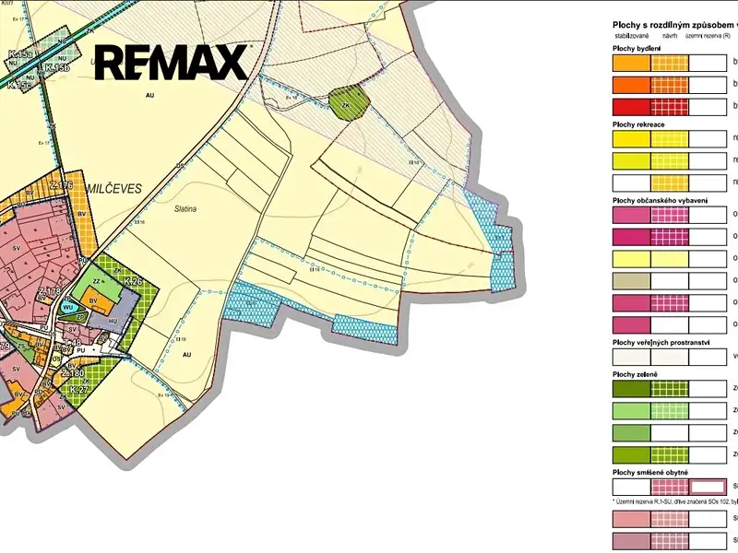Click the Plochy bydlení legend heading

coord(637,48)
